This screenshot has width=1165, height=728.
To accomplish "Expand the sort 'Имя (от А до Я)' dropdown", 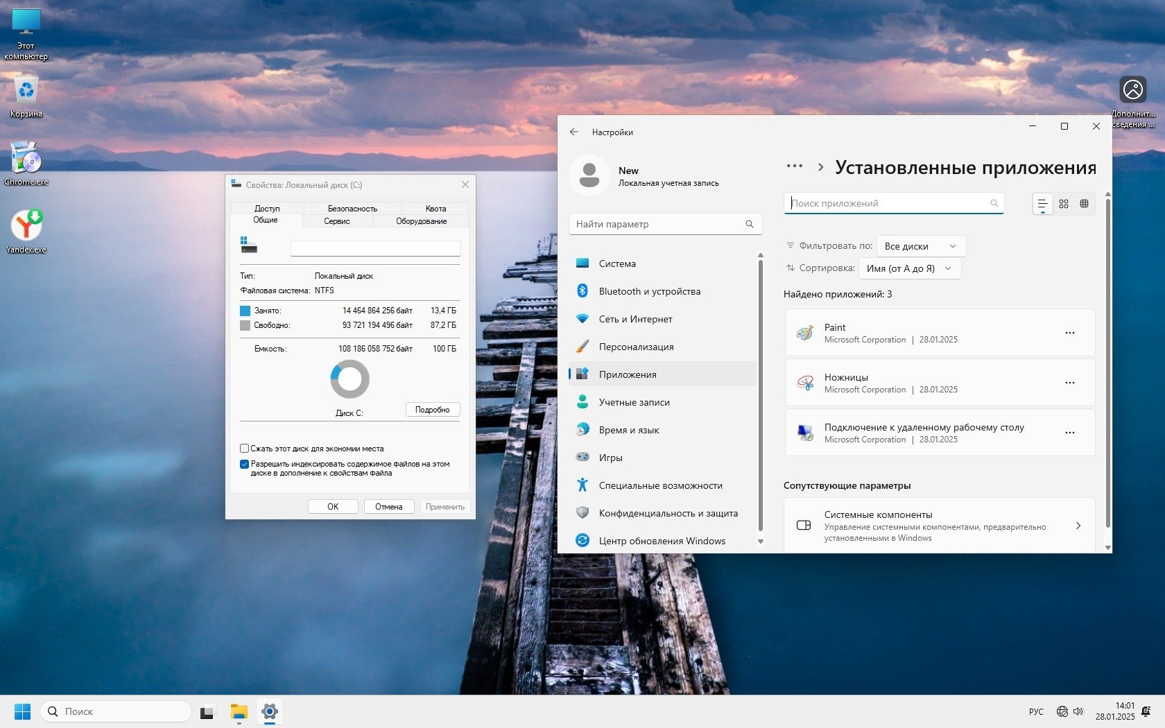I will click(x=909, y=268).
